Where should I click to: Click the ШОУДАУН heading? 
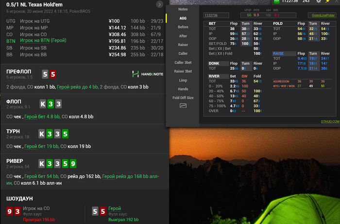(x=19, y=199)
